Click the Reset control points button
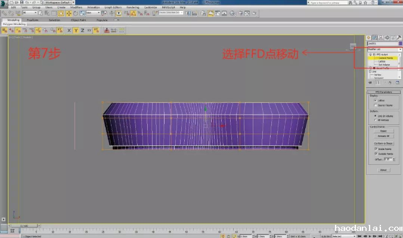 [x=383, y=131]
